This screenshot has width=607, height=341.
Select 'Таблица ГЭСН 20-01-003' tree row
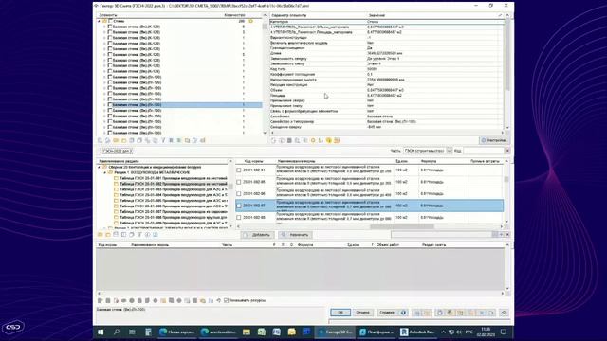(x=174, y=189)
